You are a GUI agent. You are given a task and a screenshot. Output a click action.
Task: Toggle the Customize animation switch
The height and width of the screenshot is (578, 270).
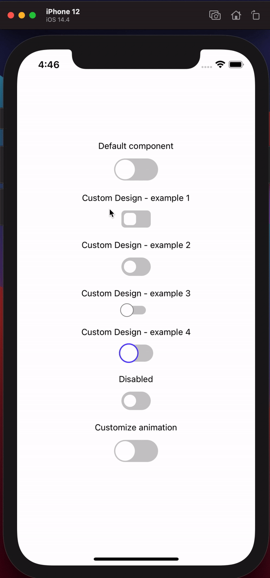tap(136, 451)
